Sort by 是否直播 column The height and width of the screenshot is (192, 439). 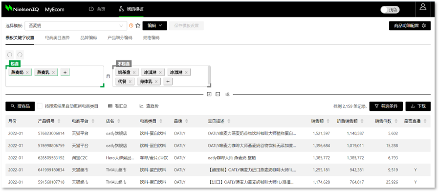pyautogui.click(x=425, y=121)
